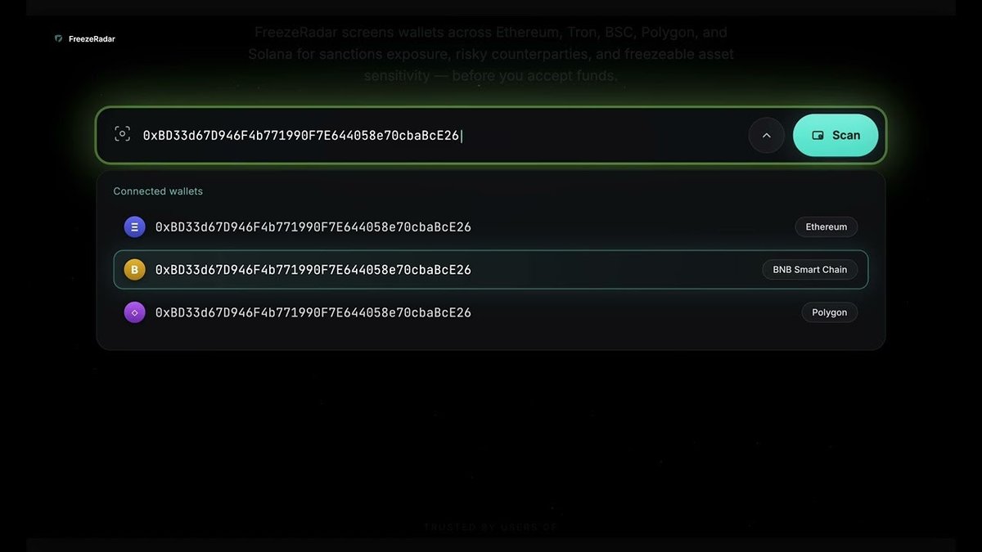Click the Polygon chain badge

click(x=830, y=312)
